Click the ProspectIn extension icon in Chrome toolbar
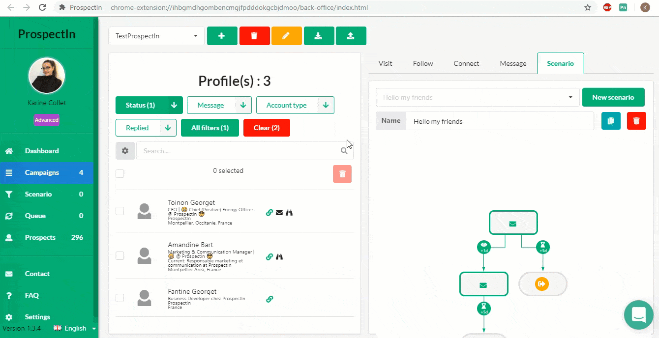This screenshot has height=338, width=659. tap(623, 7)
